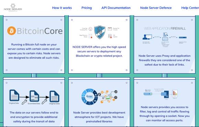Screen dimensions: 199x127
Task: Click the traffic monitoring socket card text
Action: click(x=165, y=114)
